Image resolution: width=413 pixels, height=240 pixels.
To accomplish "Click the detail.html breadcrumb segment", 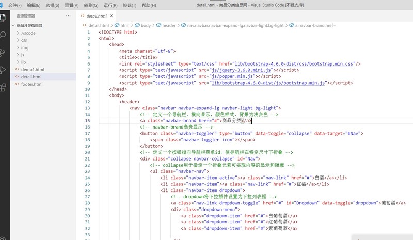I will pyautogui.click(x=99, y=25).
